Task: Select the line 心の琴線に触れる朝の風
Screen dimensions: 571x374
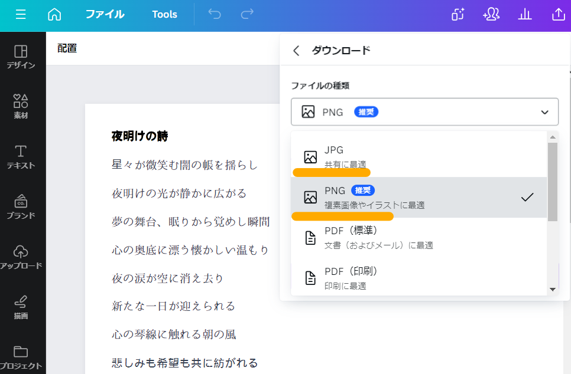Action: [174, 334]
